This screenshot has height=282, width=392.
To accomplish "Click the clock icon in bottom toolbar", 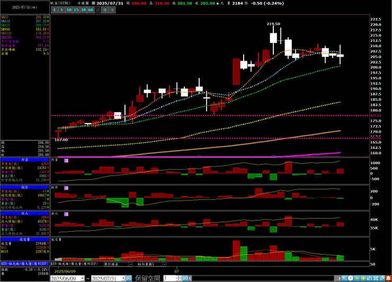I will (x=351, y=278).
